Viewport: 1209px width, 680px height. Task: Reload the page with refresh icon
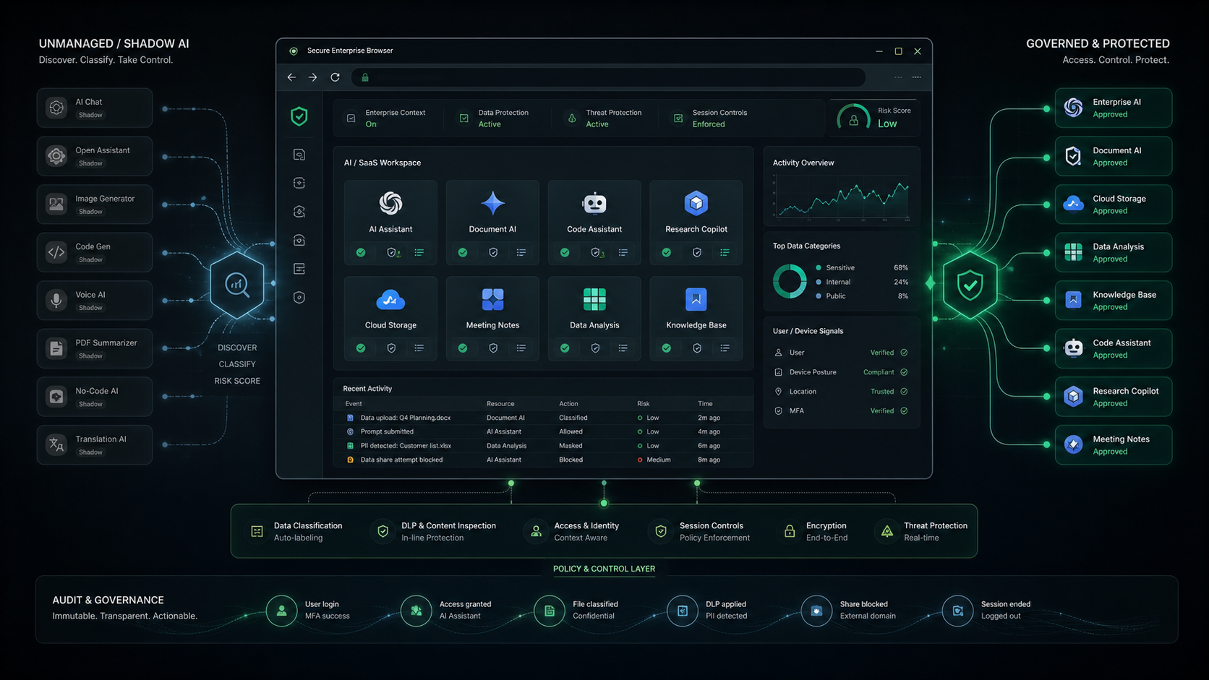click(335, 77)
